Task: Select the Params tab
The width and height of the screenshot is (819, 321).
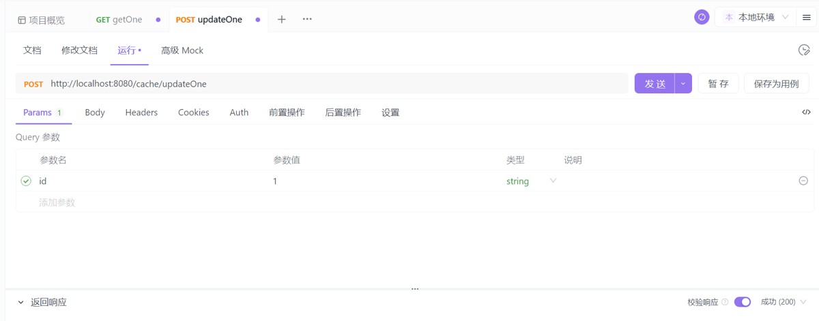Action: coord(43,112)
